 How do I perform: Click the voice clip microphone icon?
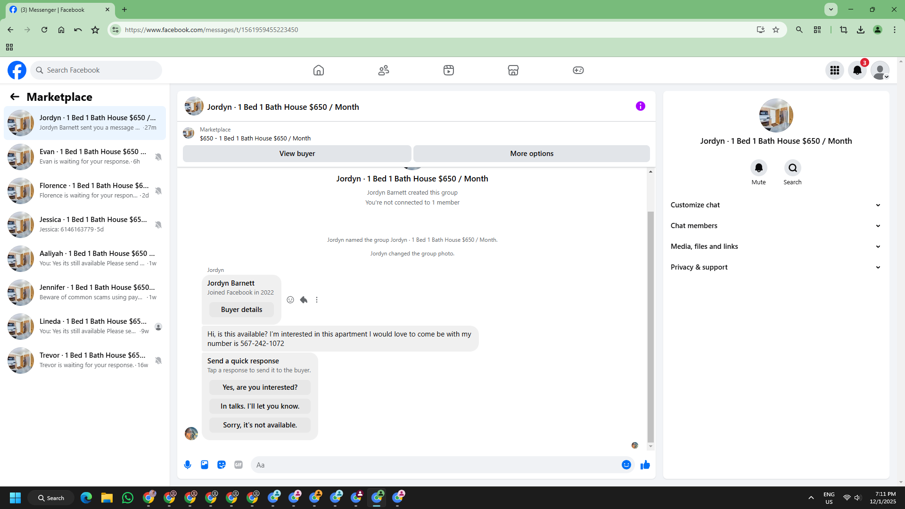(188, 465)
